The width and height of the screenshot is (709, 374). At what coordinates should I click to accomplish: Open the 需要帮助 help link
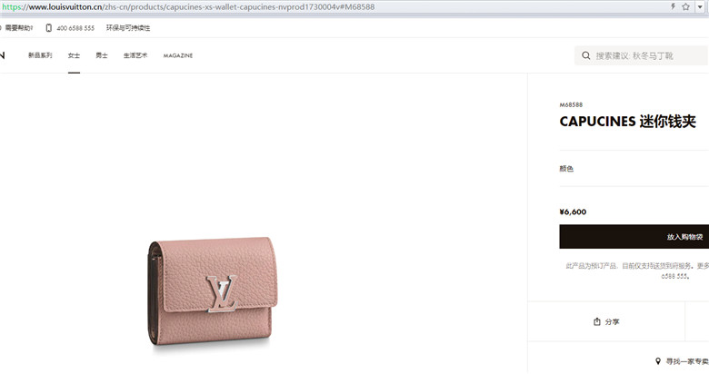coord(18,28)
